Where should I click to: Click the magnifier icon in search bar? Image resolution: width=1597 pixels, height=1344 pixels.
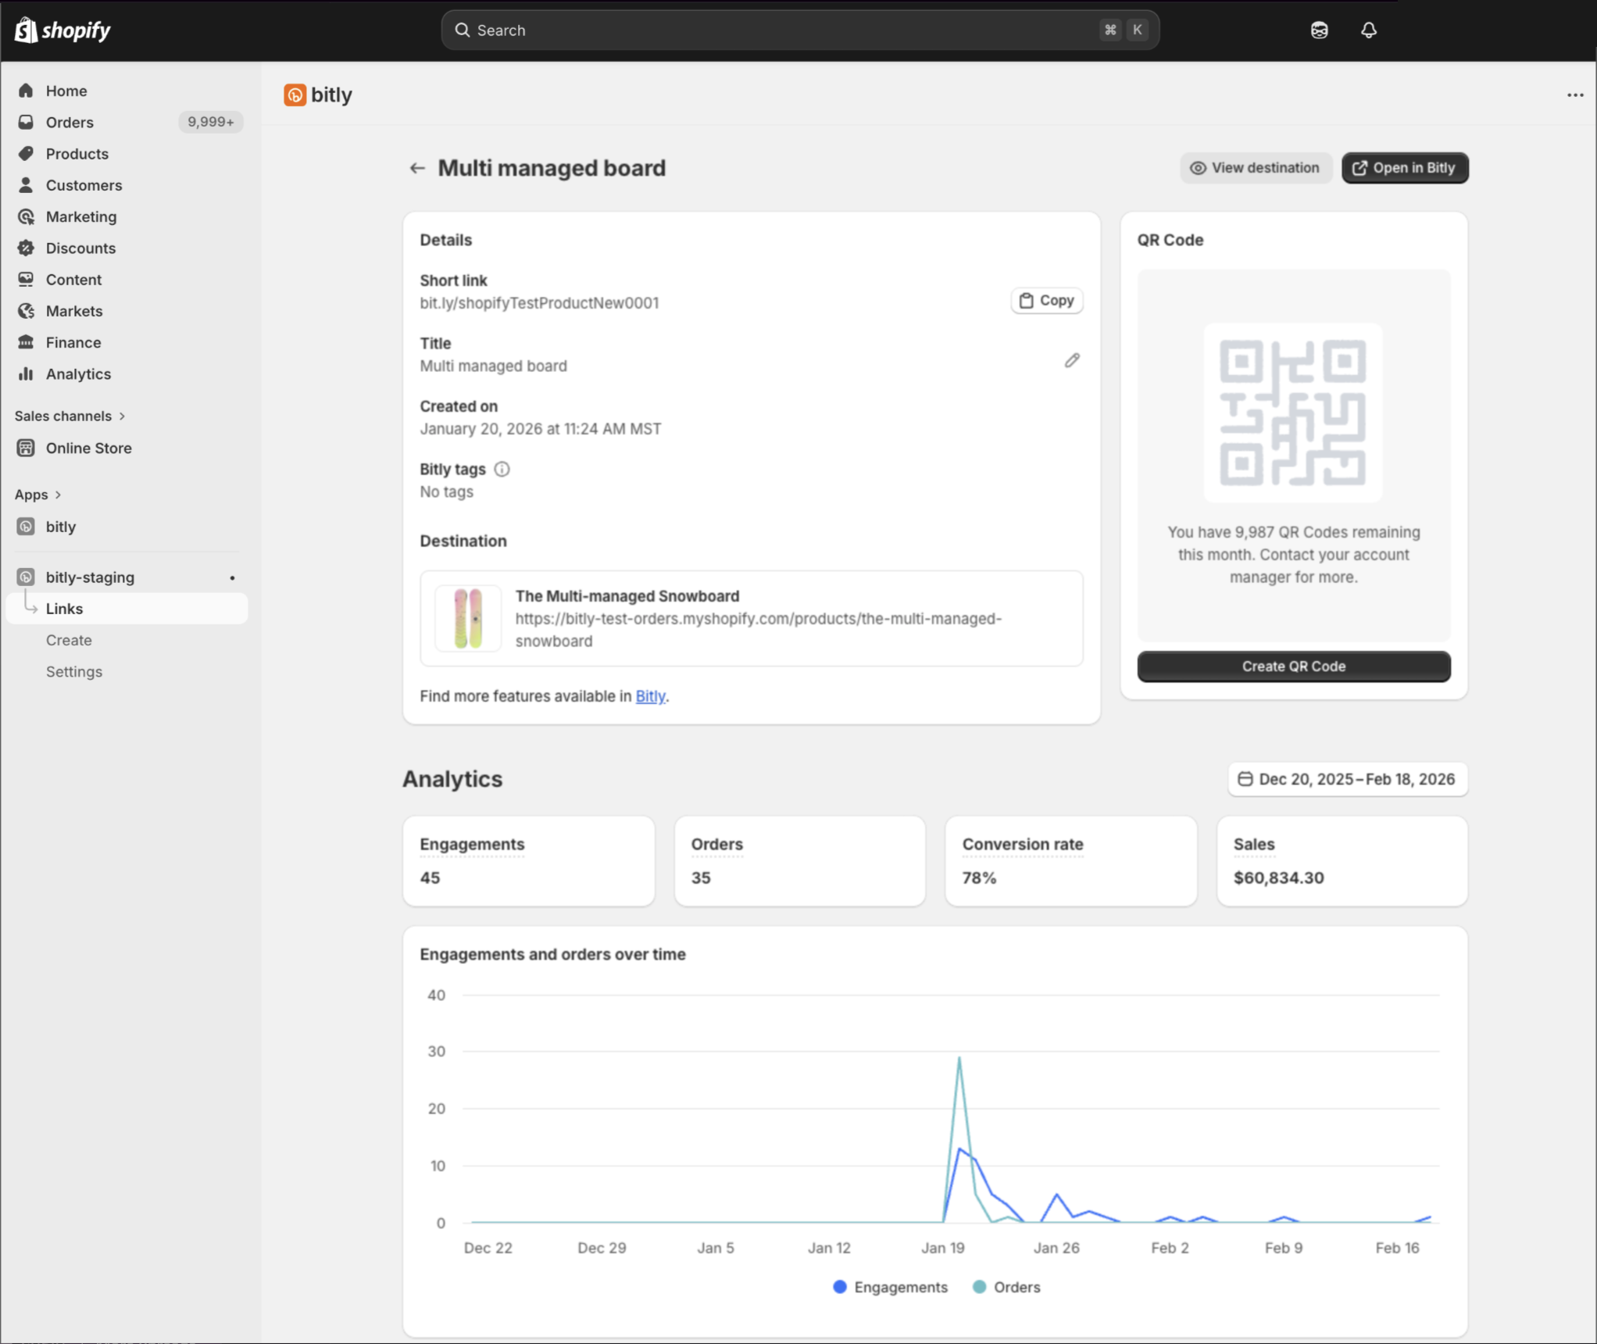click(x=463, y=30)
